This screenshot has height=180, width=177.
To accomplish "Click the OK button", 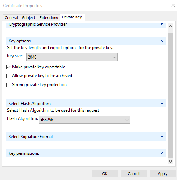I will [x=105, y=174].
